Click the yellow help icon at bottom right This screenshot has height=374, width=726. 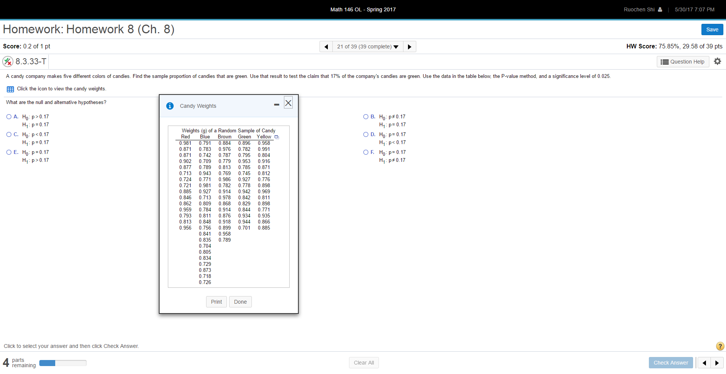pyautogui.click(x=720, y=346)
